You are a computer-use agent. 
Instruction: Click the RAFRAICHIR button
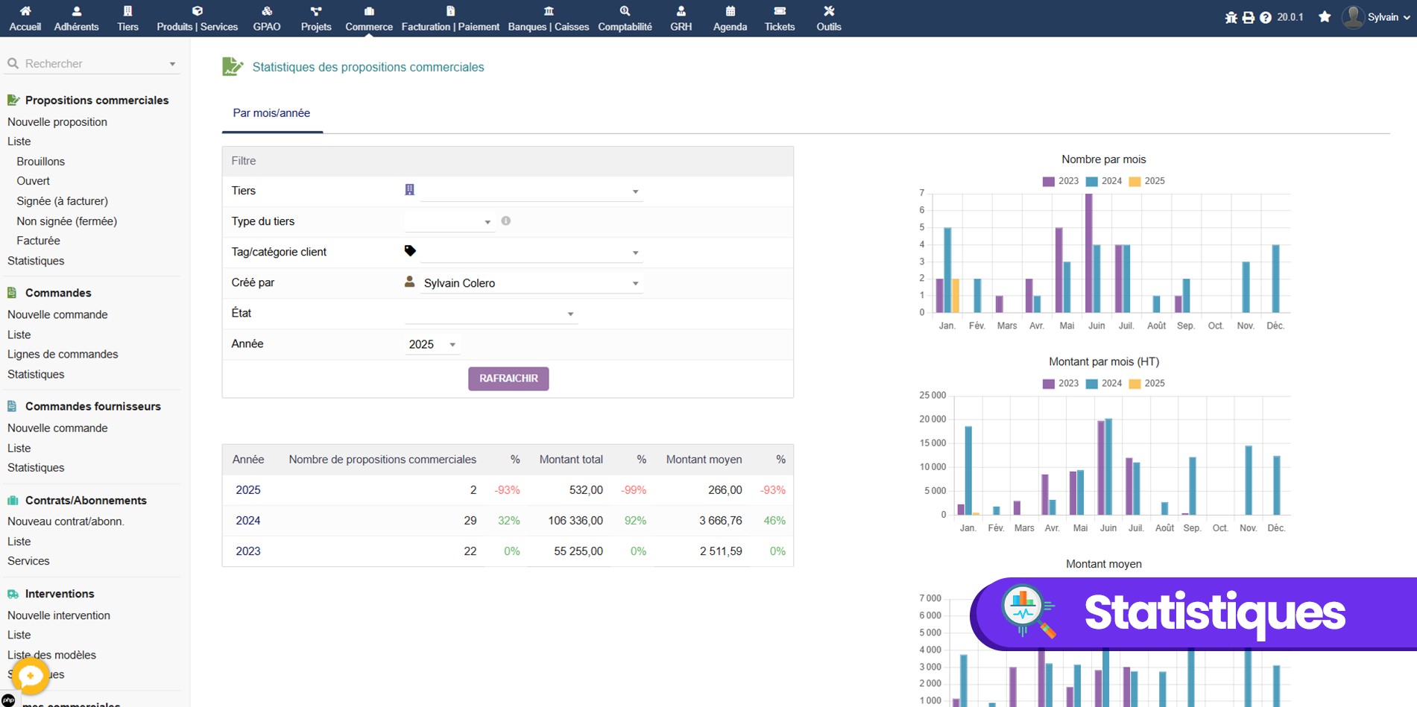point(508,378)
